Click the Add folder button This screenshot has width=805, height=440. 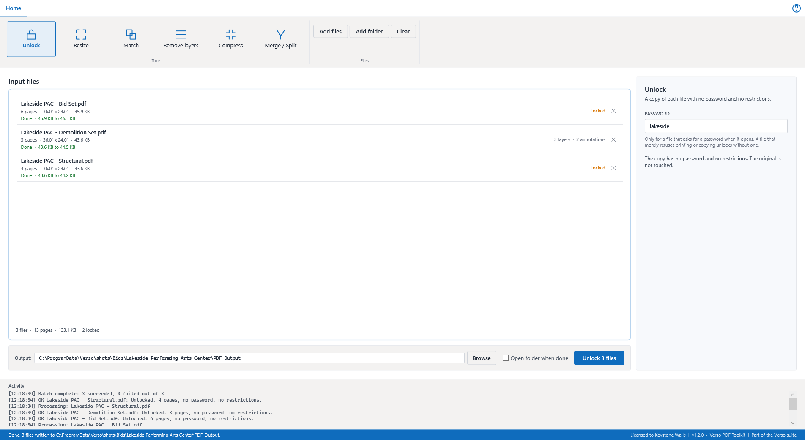pyautogui.click(x=369, y=31)
